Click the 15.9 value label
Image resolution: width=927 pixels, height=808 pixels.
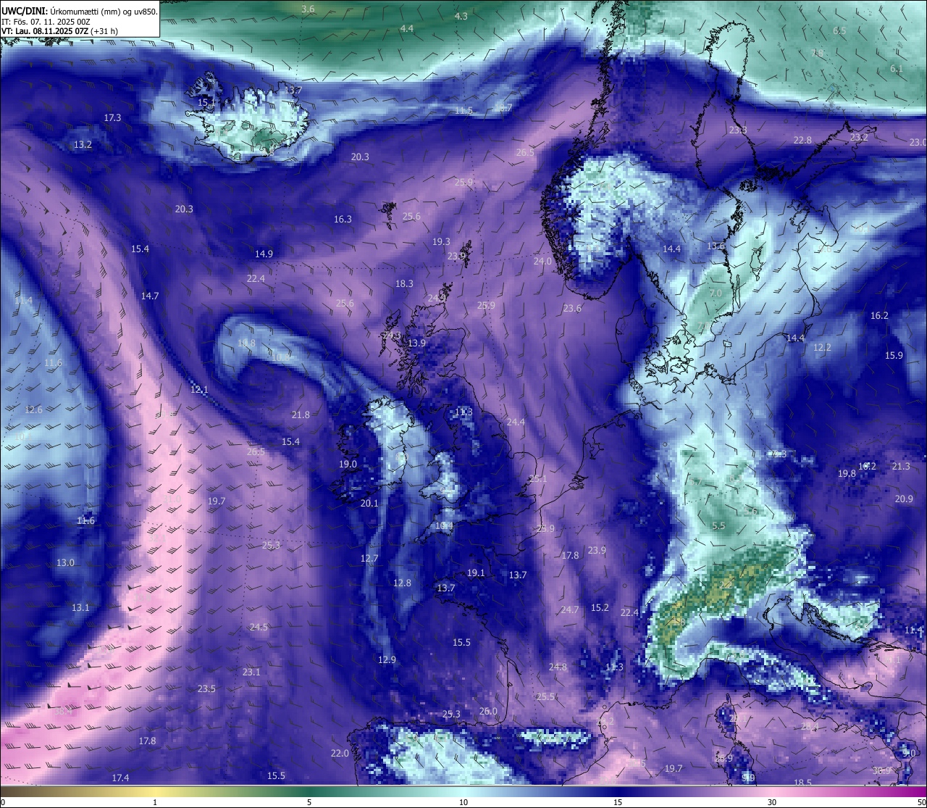[894, 356]
